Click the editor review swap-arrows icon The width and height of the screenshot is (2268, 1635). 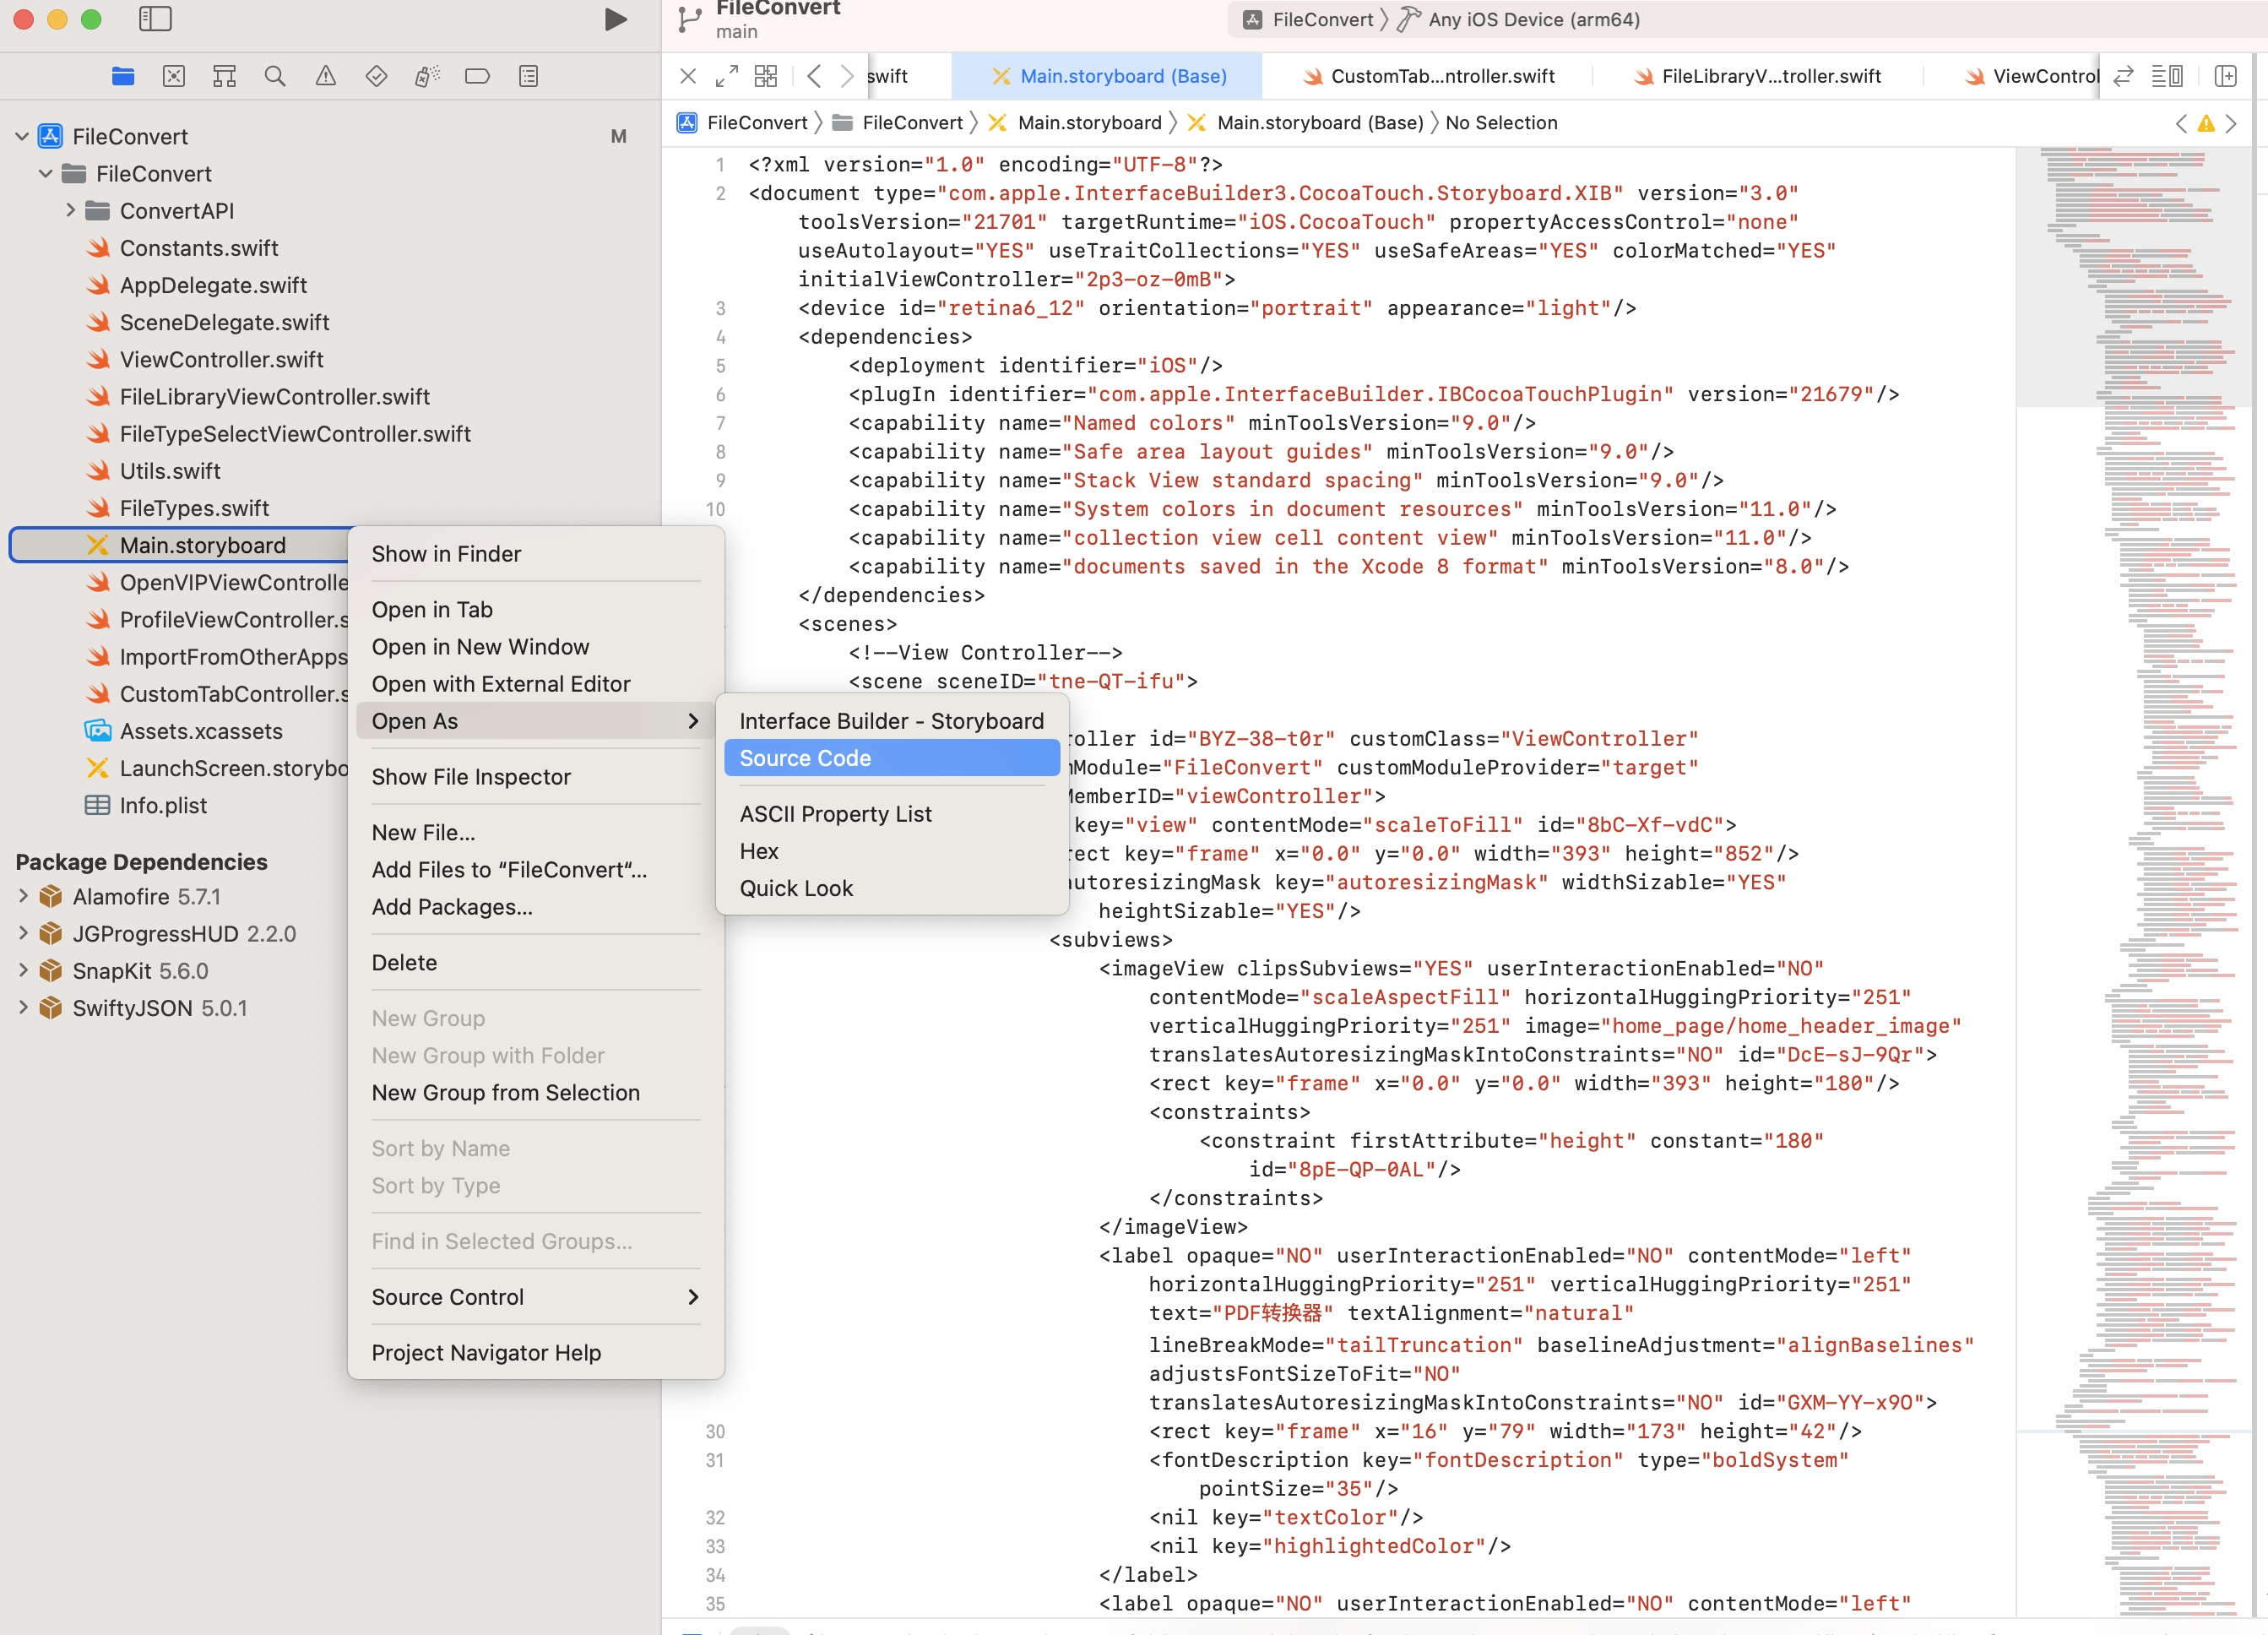(x=2123, y=76)
